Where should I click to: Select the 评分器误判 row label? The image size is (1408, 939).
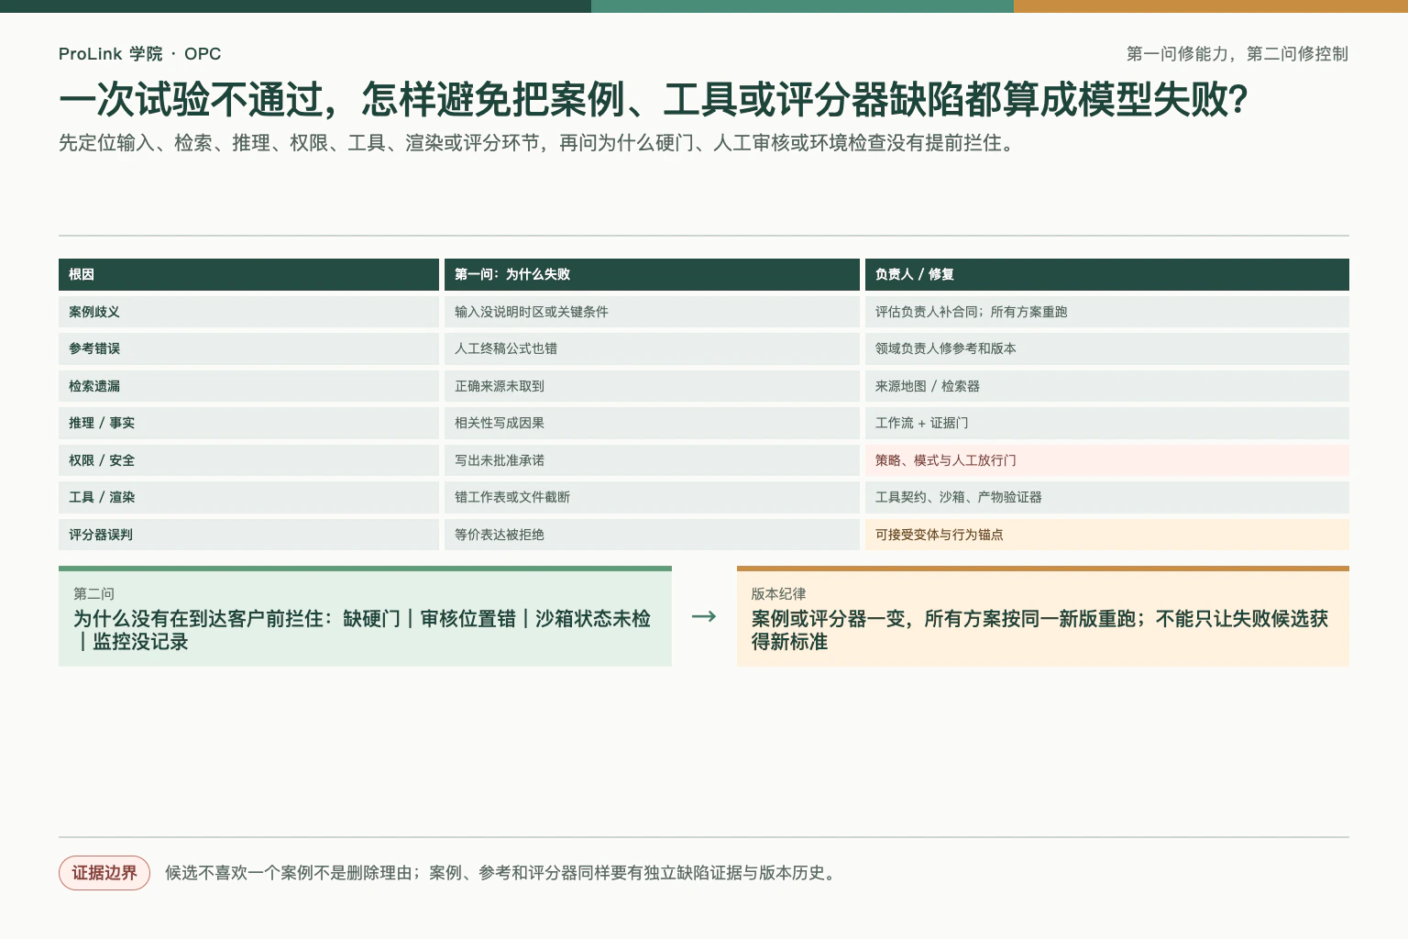pos(248,535)
